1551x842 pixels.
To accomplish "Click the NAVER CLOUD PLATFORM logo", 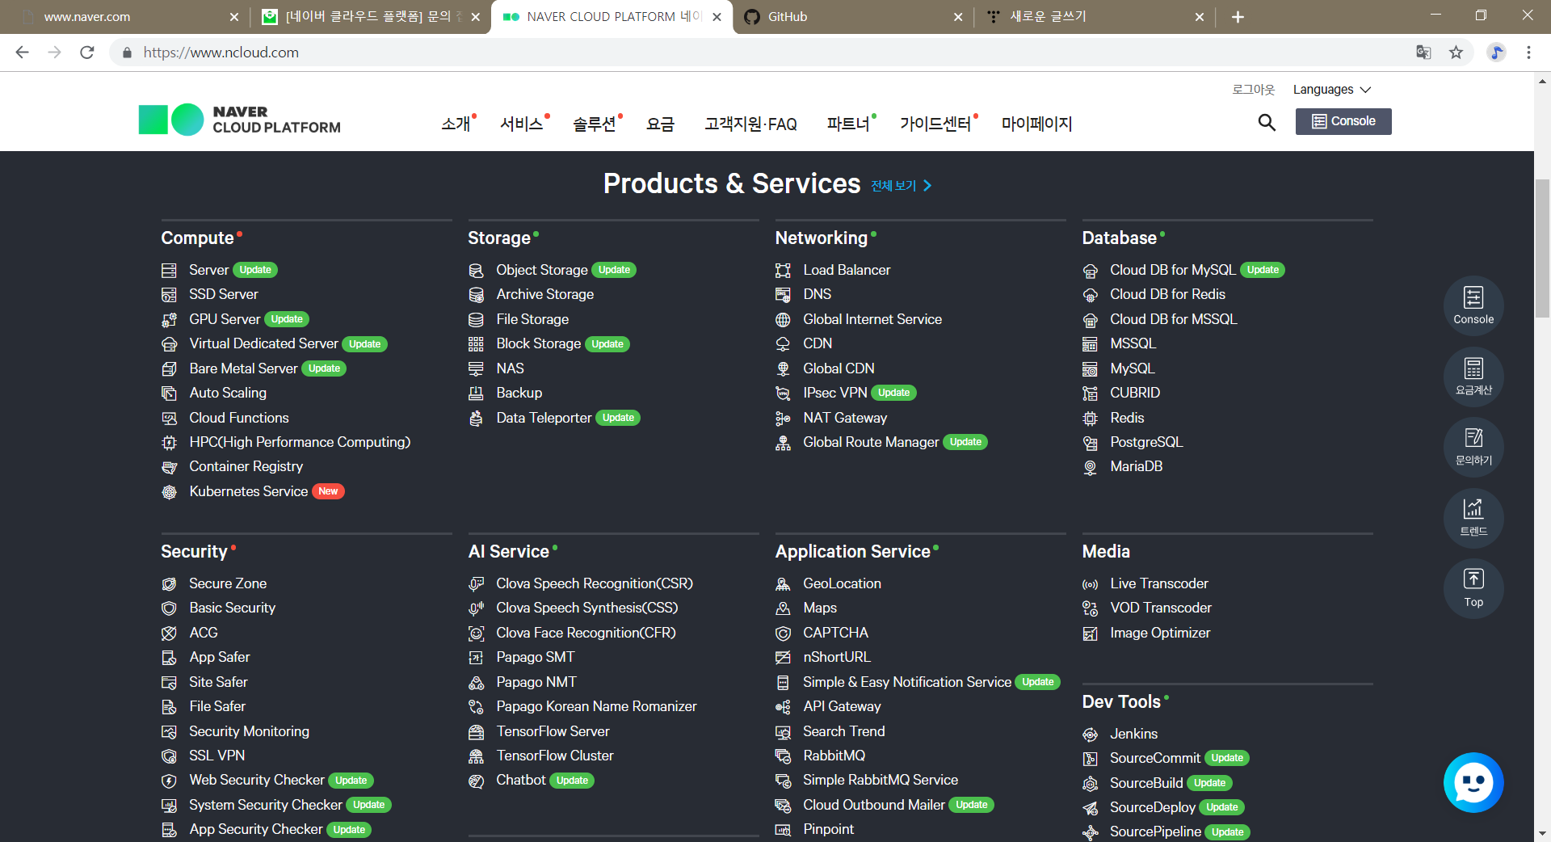I will pyautogui.click(x=240, y=120).
